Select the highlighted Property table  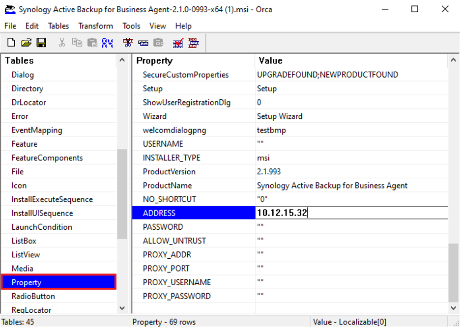(58, 282)
